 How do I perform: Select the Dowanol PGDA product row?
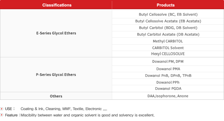tap(168, 89)
